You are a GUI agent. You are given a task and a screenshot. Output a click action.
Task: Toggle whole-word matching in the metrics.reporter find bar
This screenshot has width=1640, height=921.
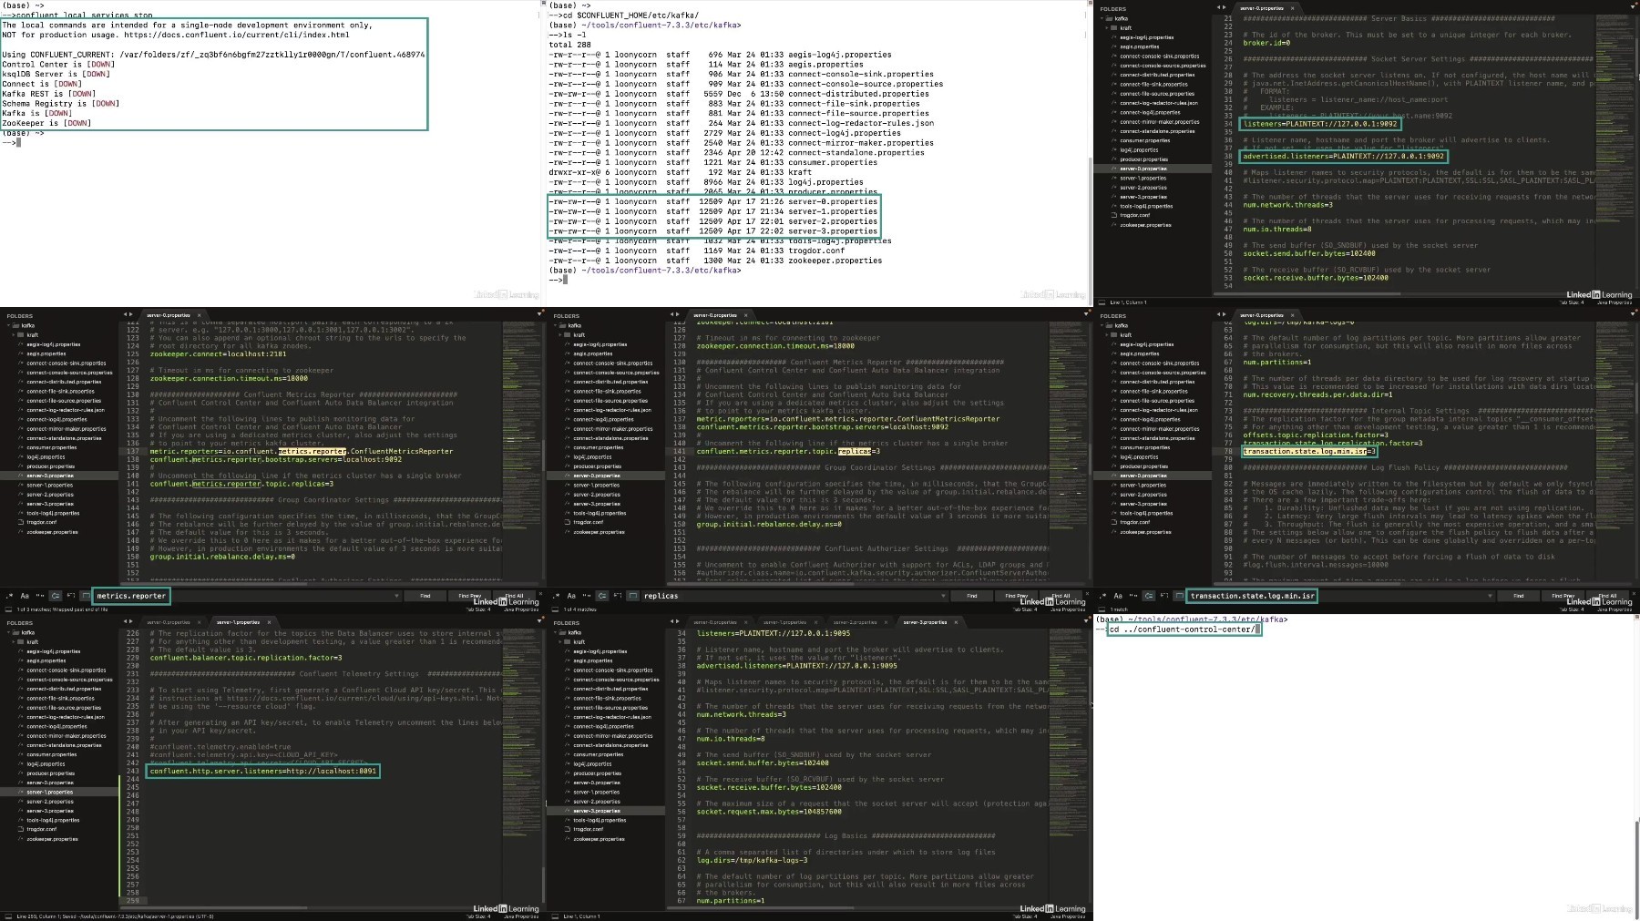click(40, 596)
